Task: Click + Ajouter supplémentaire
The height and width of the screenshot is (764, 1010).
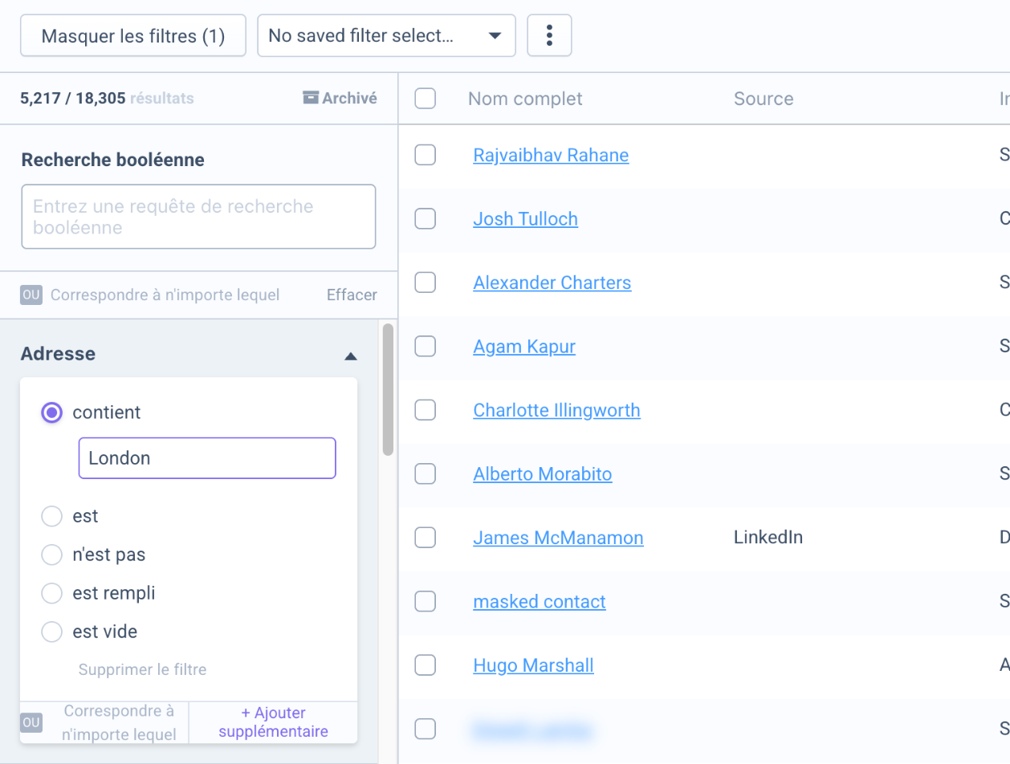Action: pyautogui.click(x=273, y=722)
